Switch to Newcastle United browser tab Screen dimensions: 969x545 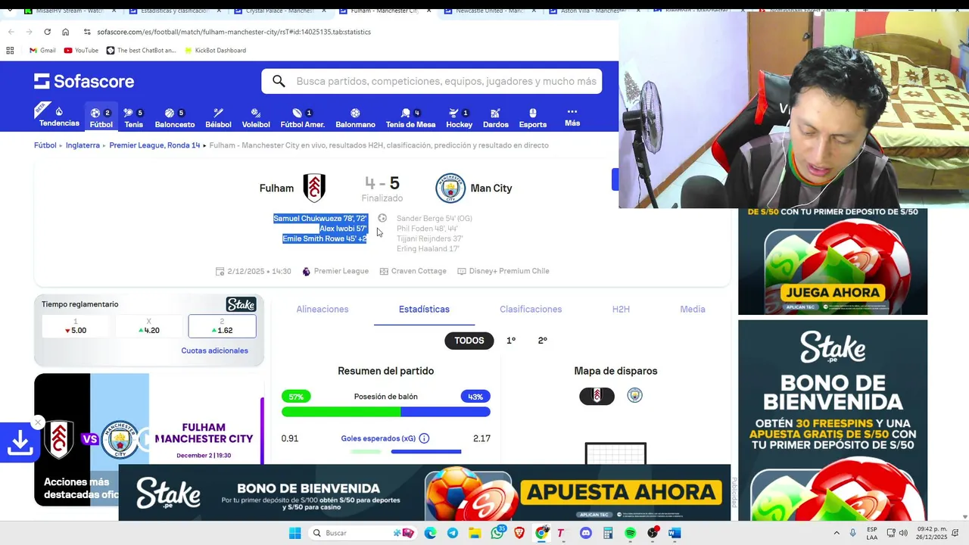491,11
